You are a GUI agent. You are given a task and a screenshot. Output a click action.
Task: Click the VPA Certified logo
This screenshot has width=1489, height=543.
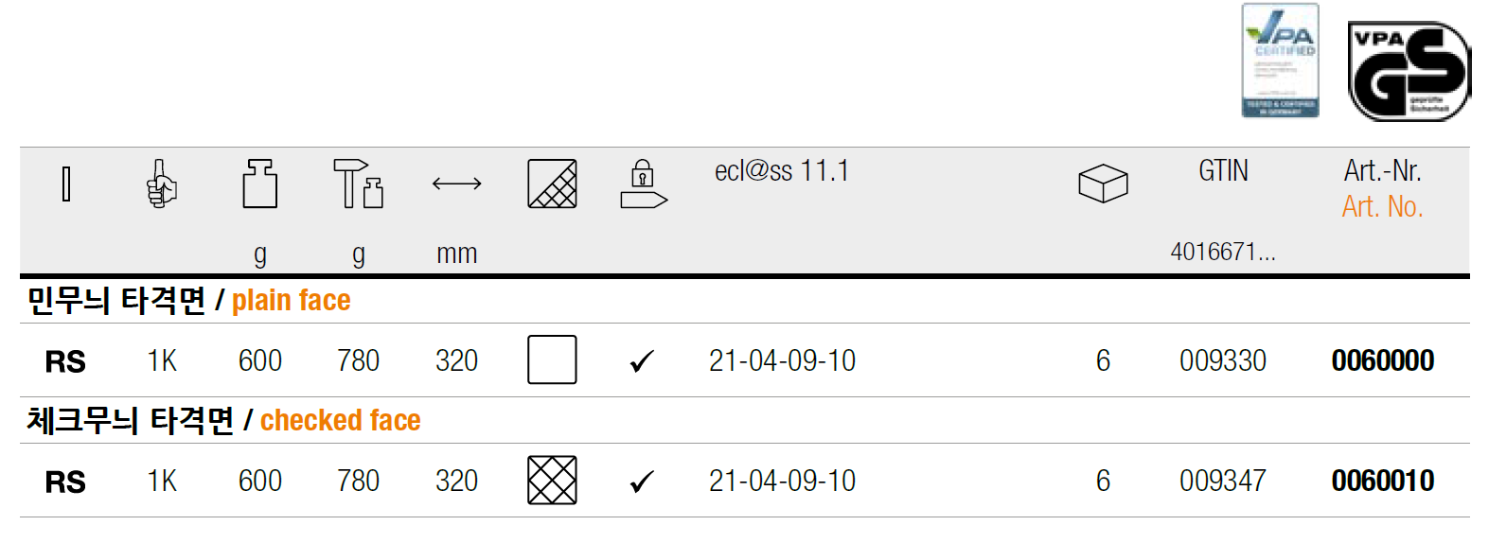1280,61
